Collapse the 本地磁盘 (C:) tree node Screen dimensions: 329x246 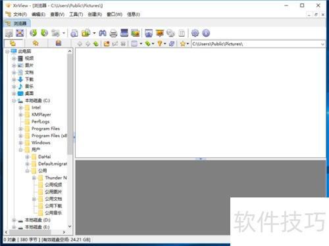(x=14, y=100)
